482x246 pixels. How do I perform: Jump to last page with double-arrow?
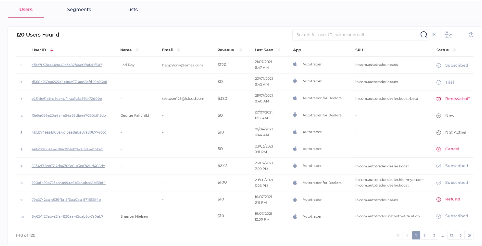tap(469, 235)
